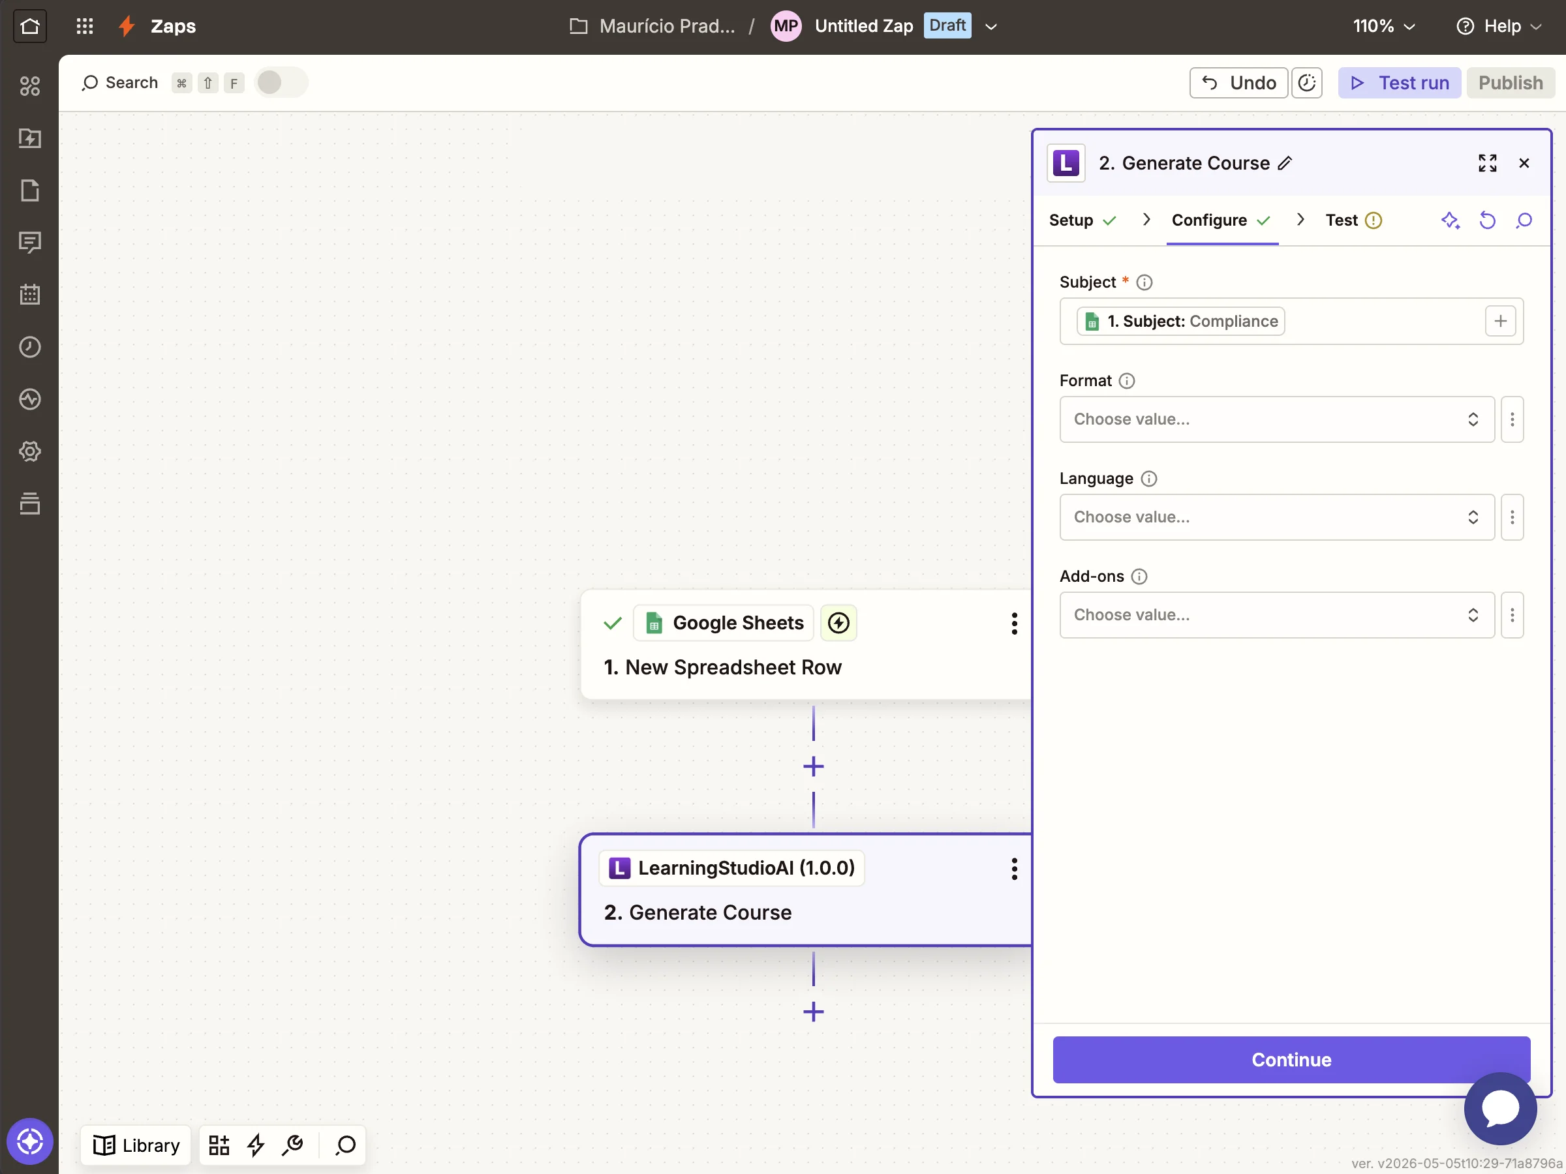Open the Maurício Prad... folder link
The width and height of the screenshot is (1566, 1174).
tap(652, 26)
